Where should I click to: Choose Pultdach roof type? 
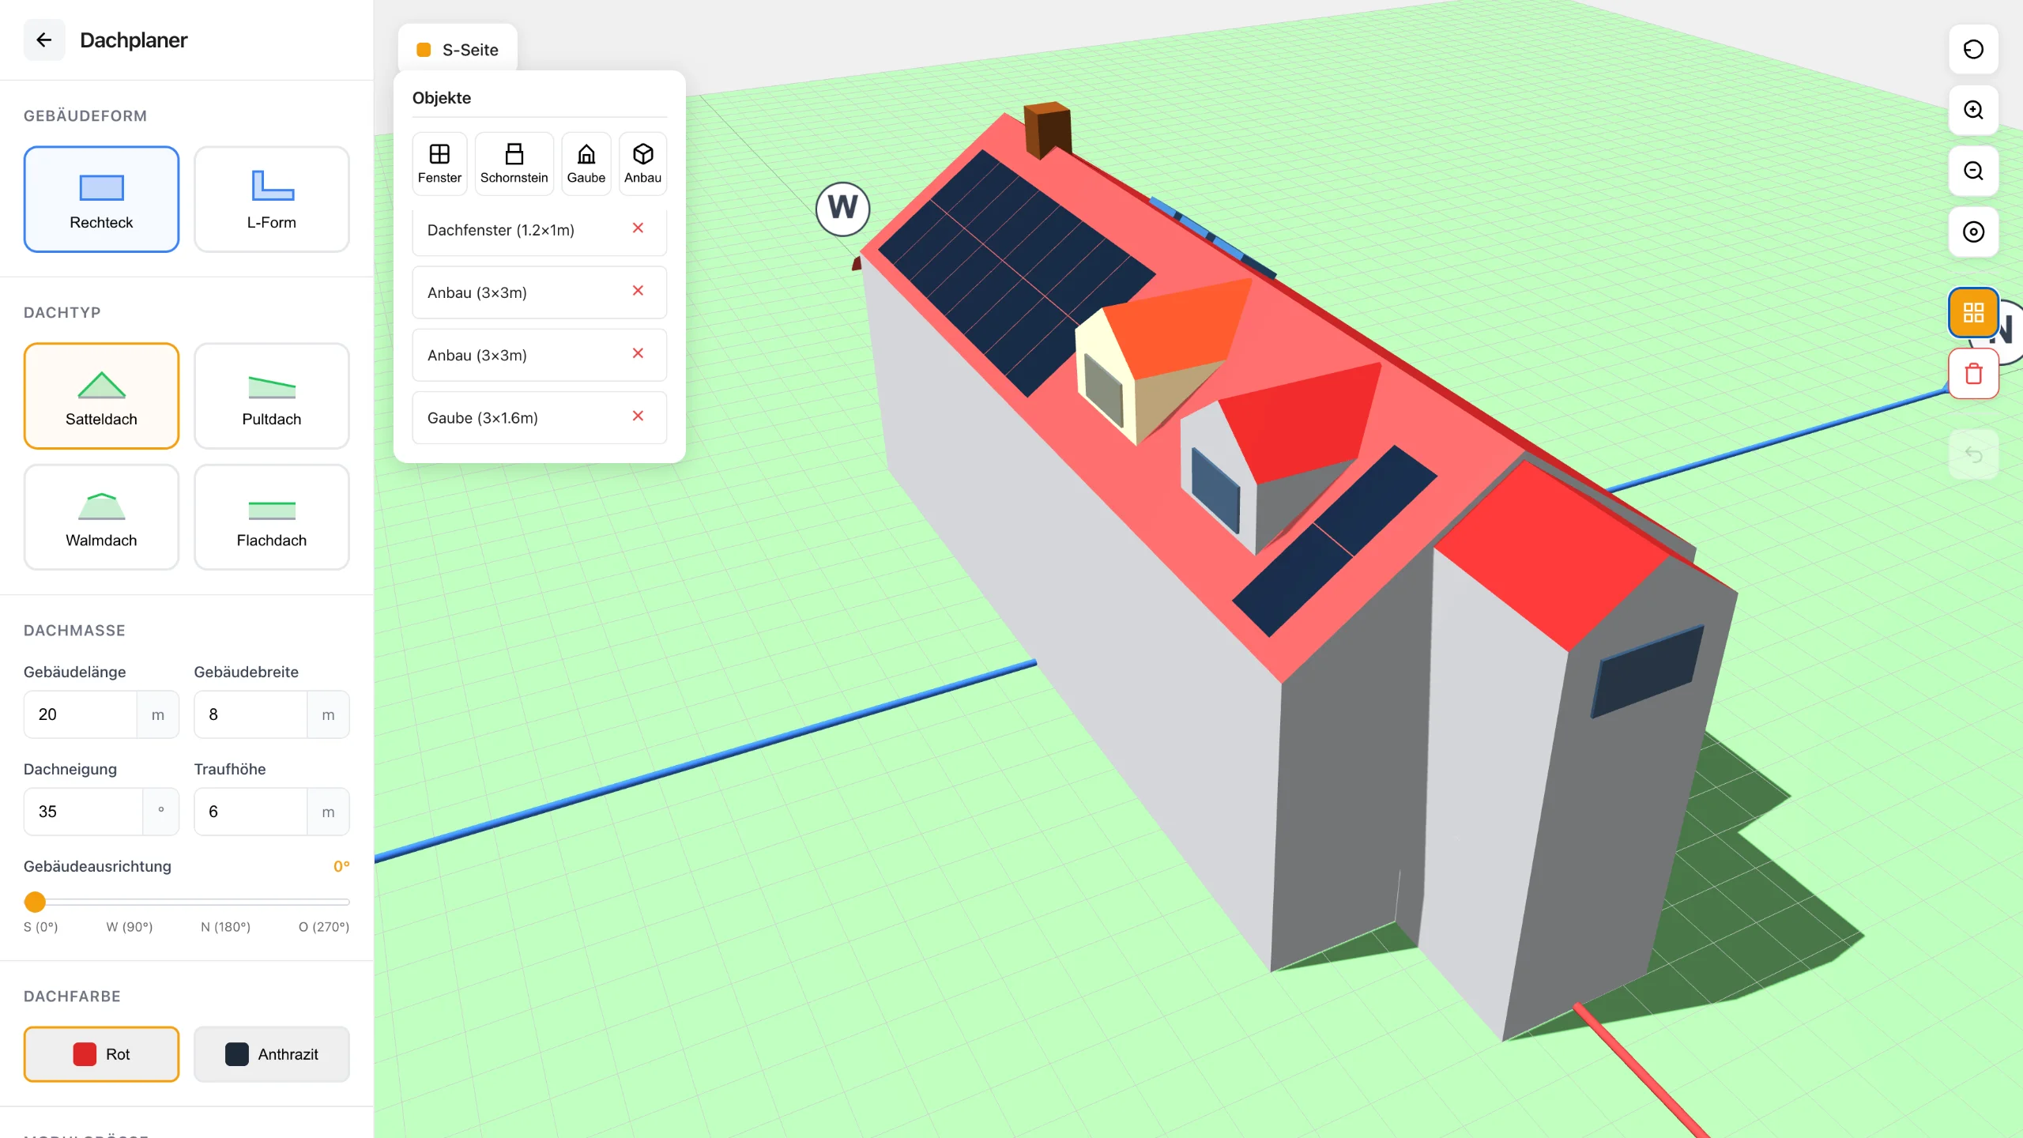point(272,396)
